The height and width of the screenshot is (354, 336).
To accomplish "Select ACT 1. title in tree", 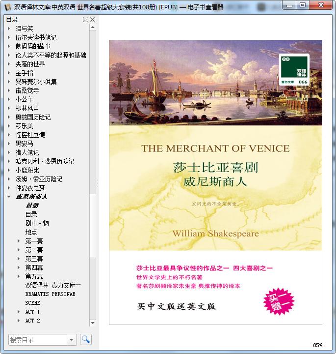I will point(33,312).
